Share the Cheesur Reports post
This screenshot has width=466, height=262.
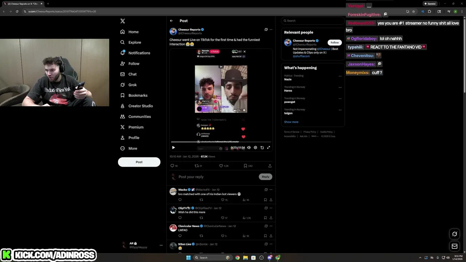pos(270,166)
